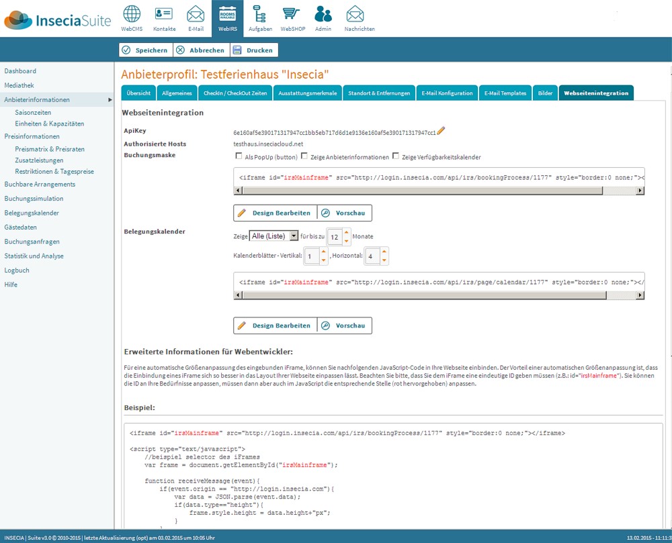Click right arrow of Buchungsmaske code scrollbar
The image size is (672, 543).
[640, 191]
